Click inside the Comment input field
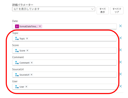 64,62
